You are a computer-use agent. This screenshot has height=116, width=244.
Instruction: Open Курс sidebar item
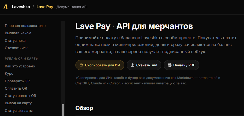(x=9, y=74)
